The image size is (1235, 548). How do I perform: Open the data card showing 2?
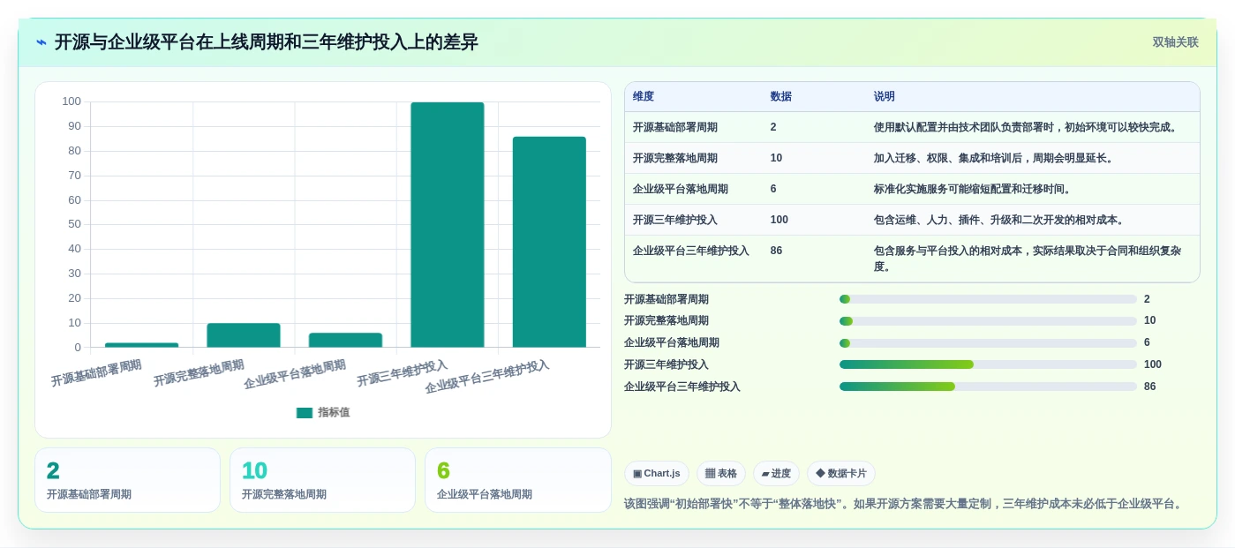coord(127,480)
